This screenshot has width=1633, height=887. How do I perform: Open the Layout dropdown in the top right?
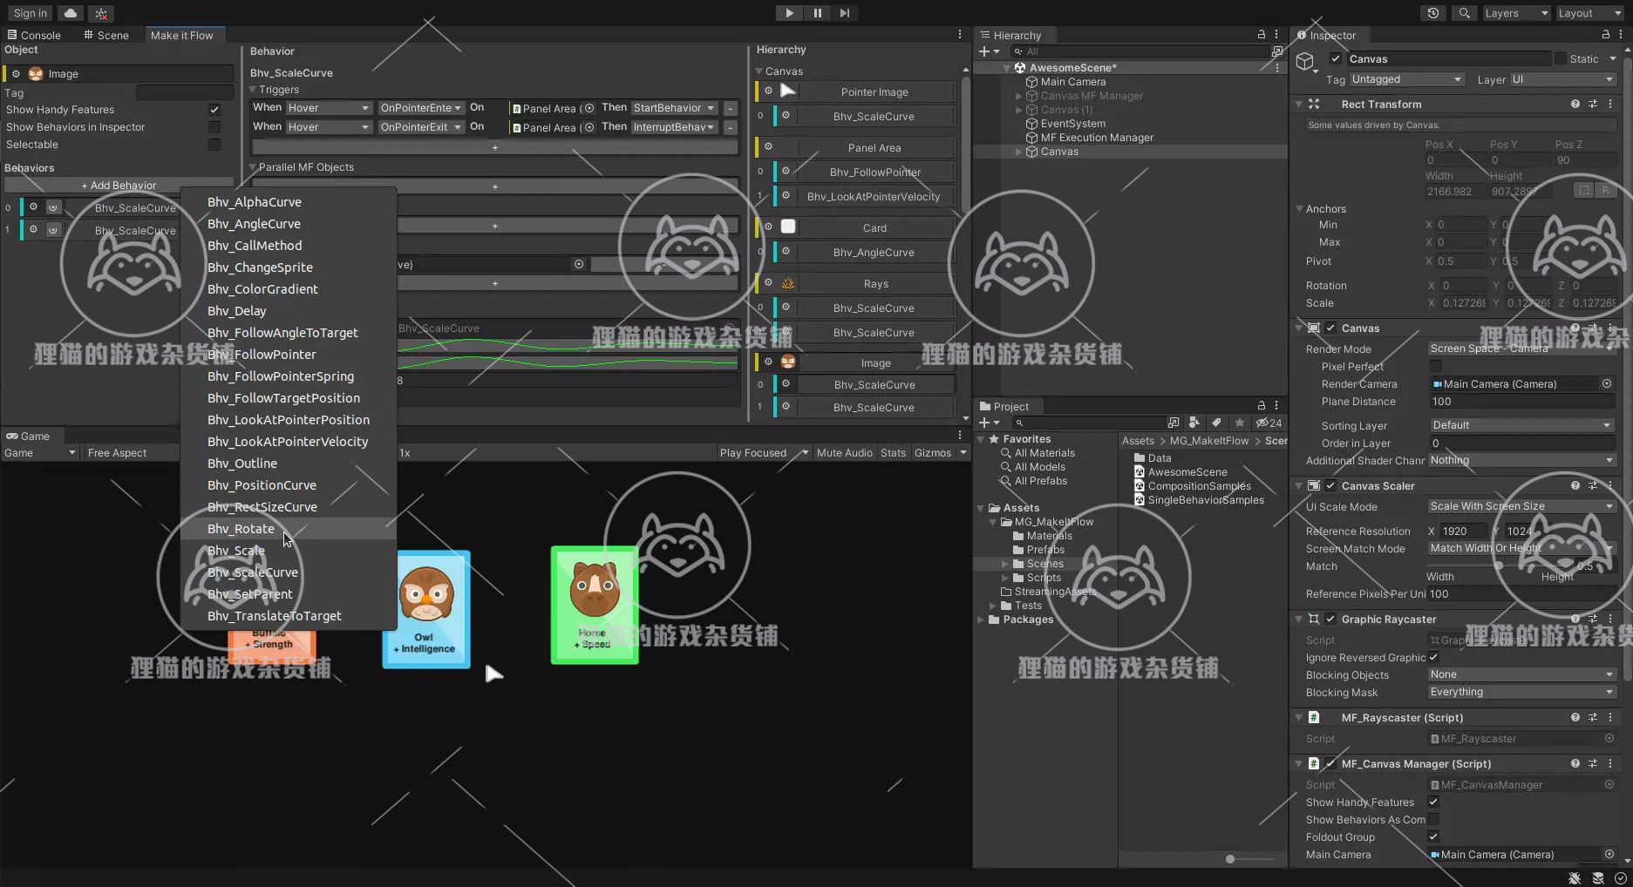1589,12
